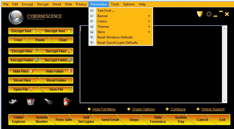The width and height of the screenshot is (234, 129).
Task: Click the text area's scroll down arrow
Action: click(x=224, y=100)
